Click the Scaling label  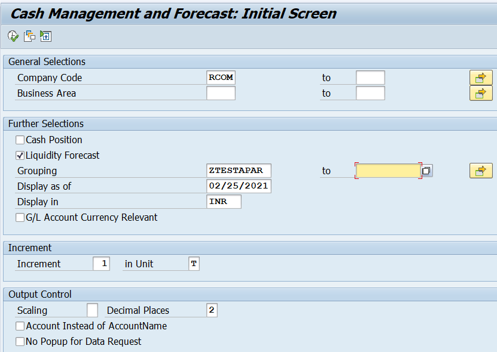32,311
